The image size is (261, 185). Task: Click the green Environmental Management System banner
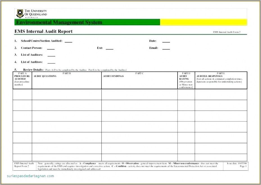pos(87,22)
